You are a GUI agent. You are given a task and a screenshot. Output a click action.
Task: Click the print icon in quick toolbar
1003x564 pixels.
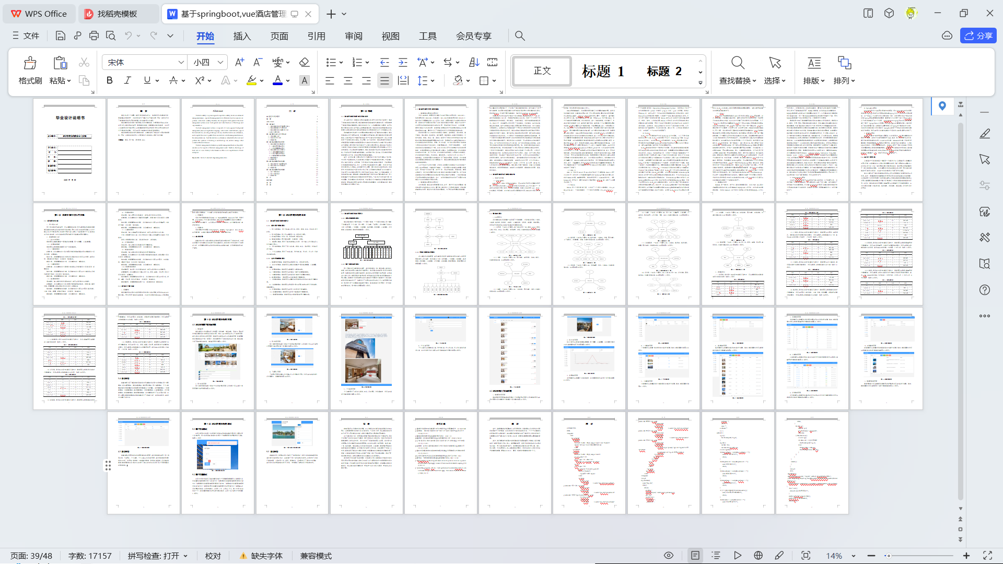coord(94,36)
